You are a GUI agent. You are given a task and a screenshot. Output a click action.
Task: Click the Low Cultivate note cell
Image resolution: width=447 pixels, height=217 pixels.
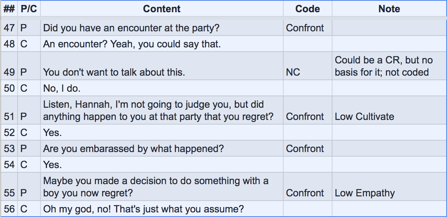click(x=364, y=117)
